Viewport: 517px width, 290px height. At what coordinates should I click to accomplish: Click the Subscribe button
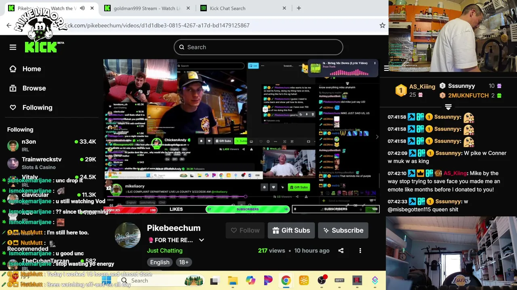pos(343,230)
